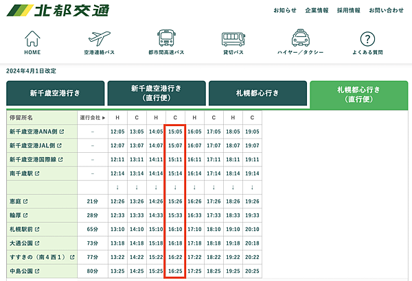Viewport: 412px width, 281px height.
Task: Click the 16:11 国際線 time cell
Action: click(x=194, y=160)
